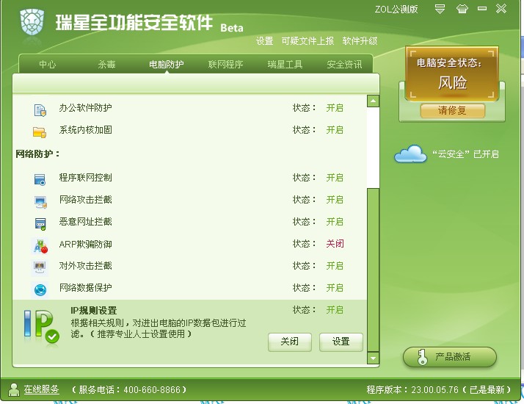
Task: Select the 电脑防护 tab
Action: tap(167, 64)
